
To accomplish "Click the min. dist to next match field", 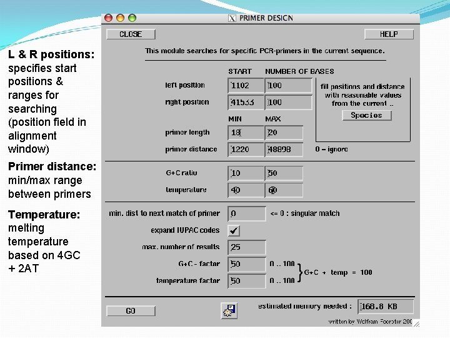I will (x=247, y=213).
